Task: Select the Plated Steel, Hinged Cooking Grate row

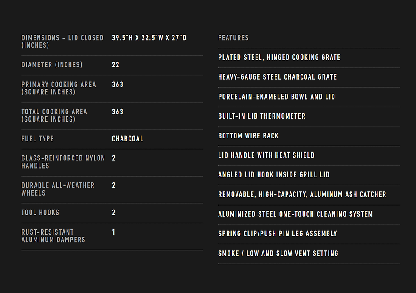Action: pyautogui.click(x=279, y=57)
